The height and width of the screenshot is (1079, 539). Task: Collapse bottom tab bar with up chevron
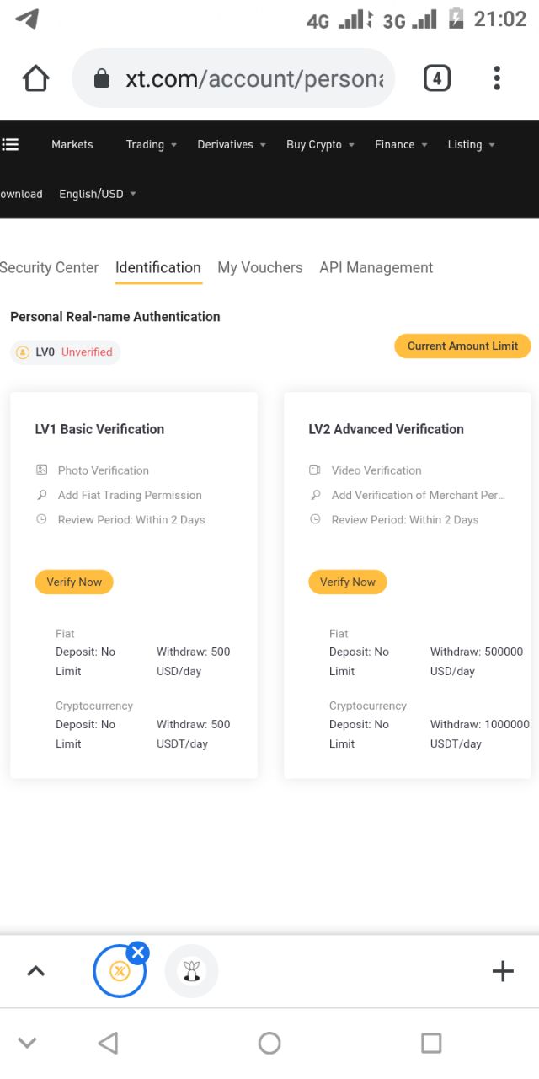(x=35, y=971)
